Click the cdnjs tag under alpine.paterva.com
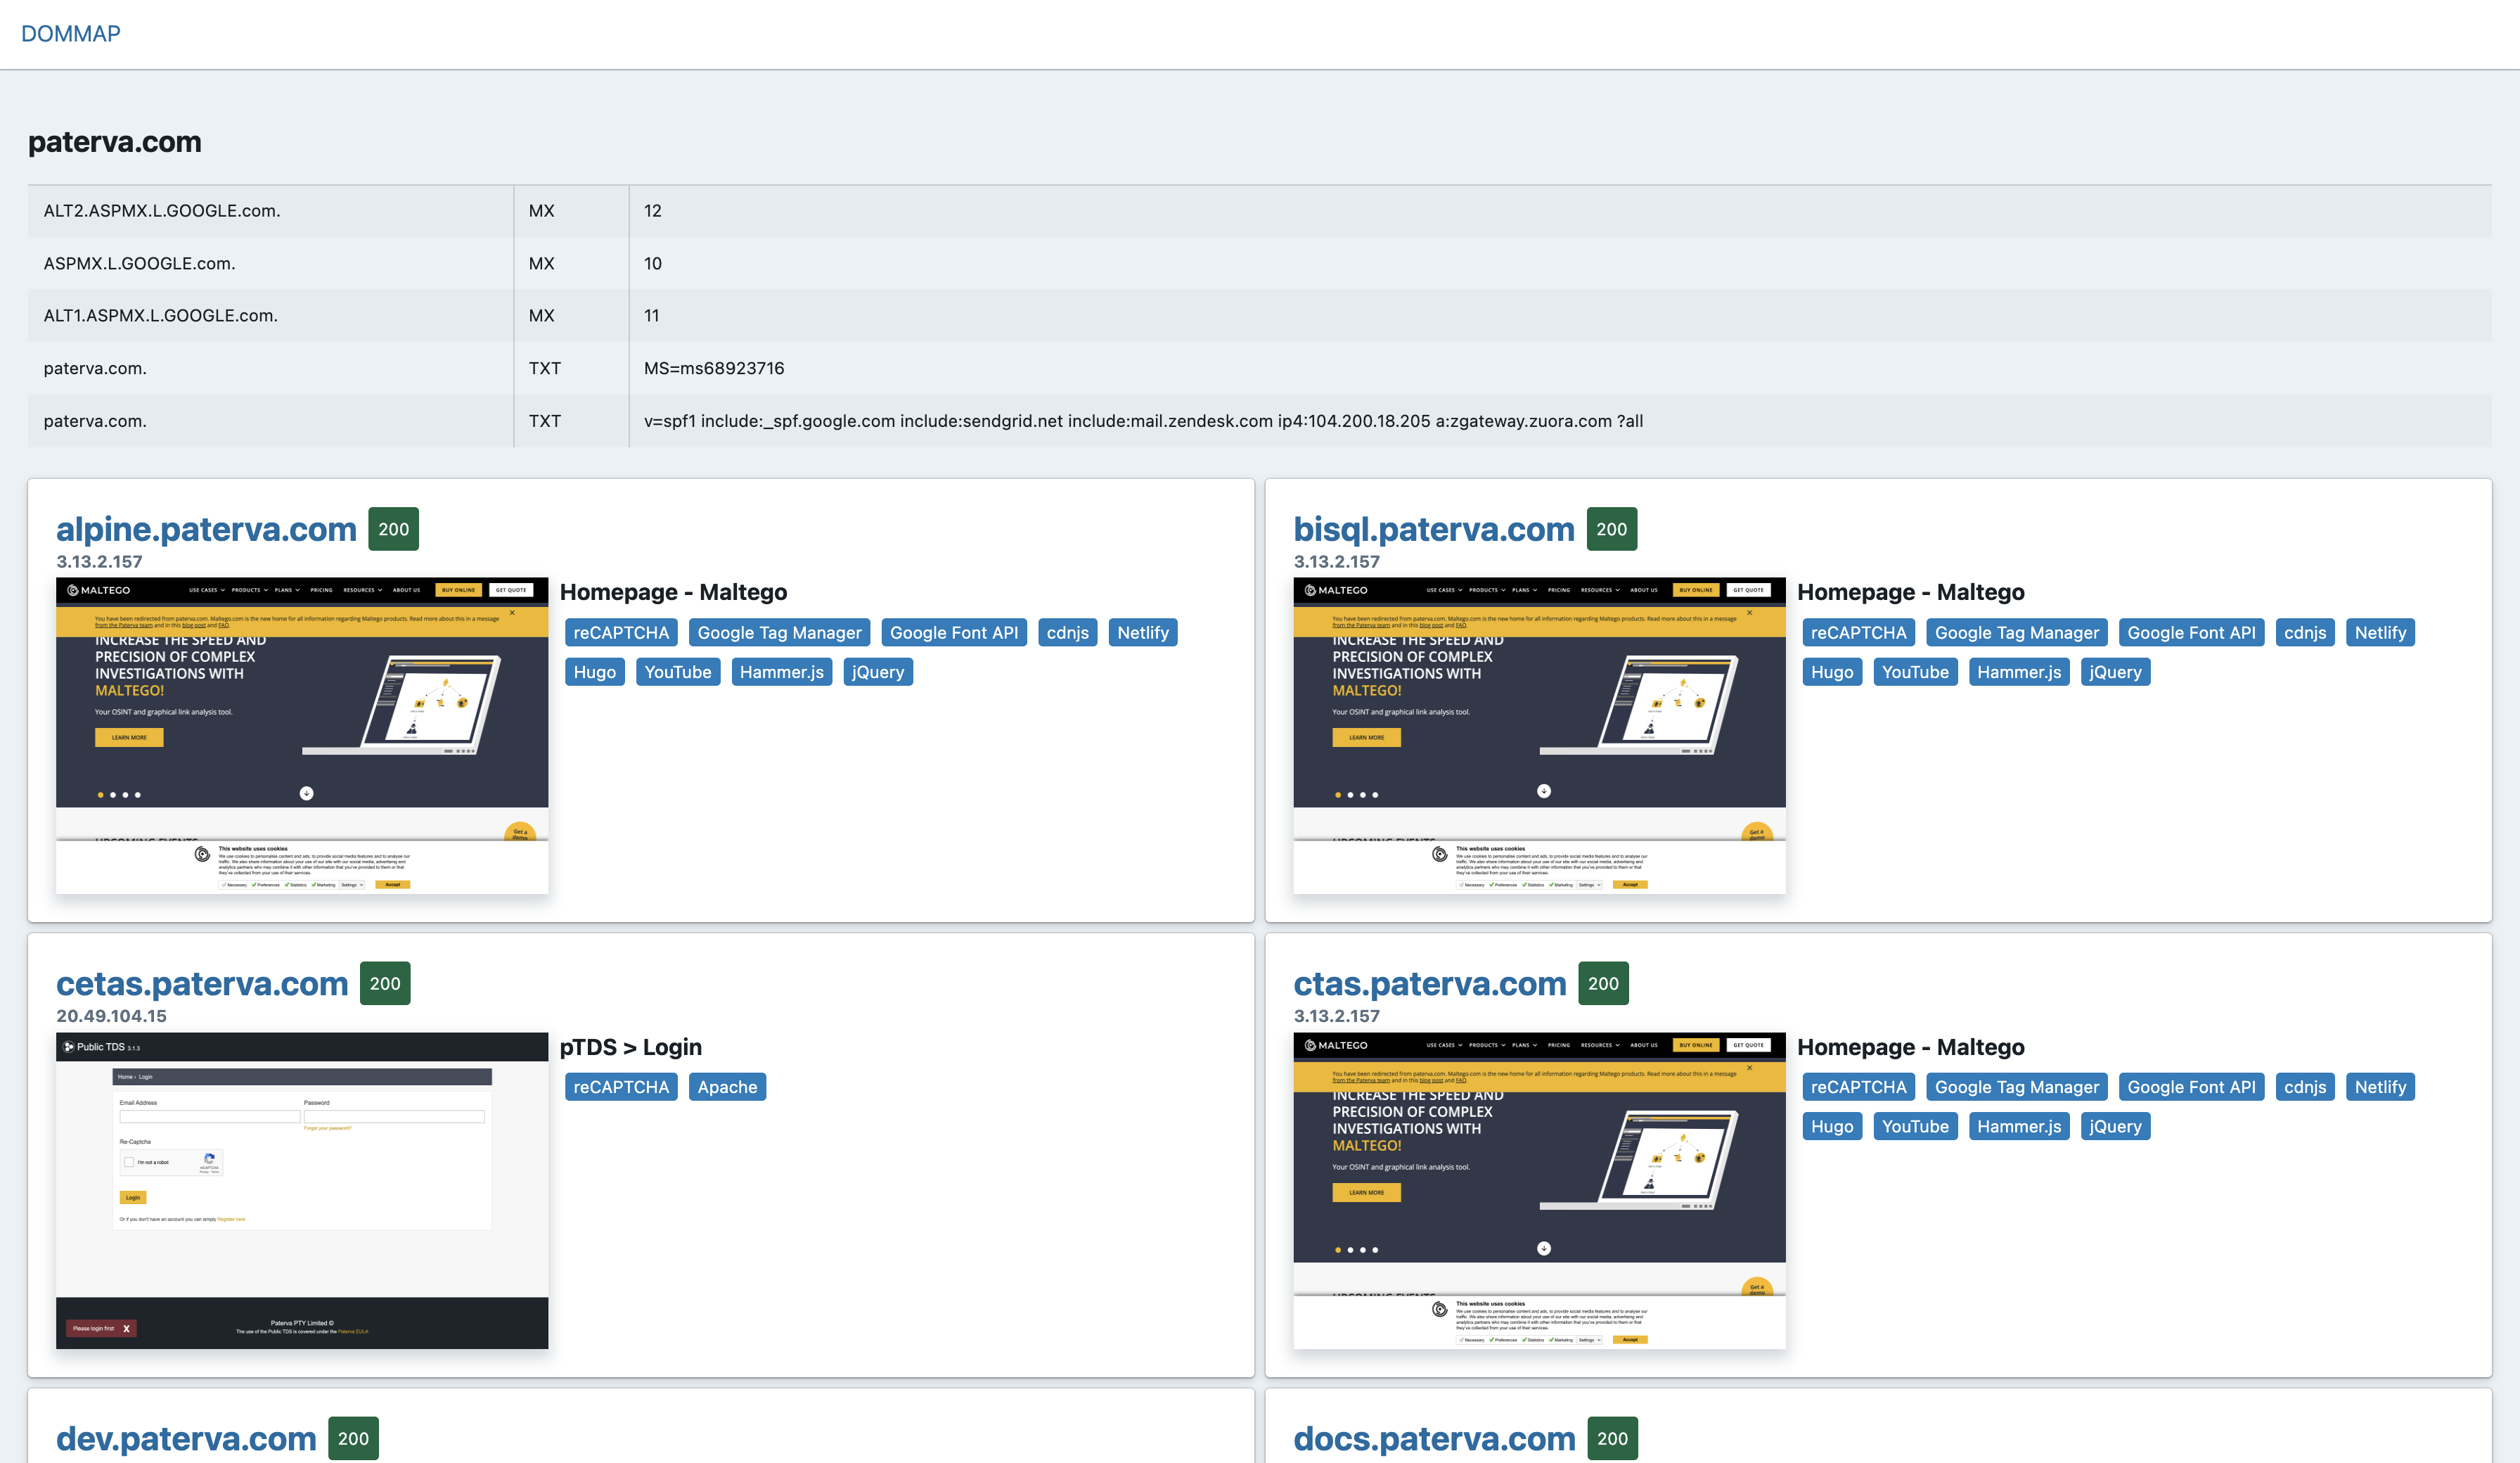The width and height of the screenshot is (2520, 1463). click(1068, 632)
